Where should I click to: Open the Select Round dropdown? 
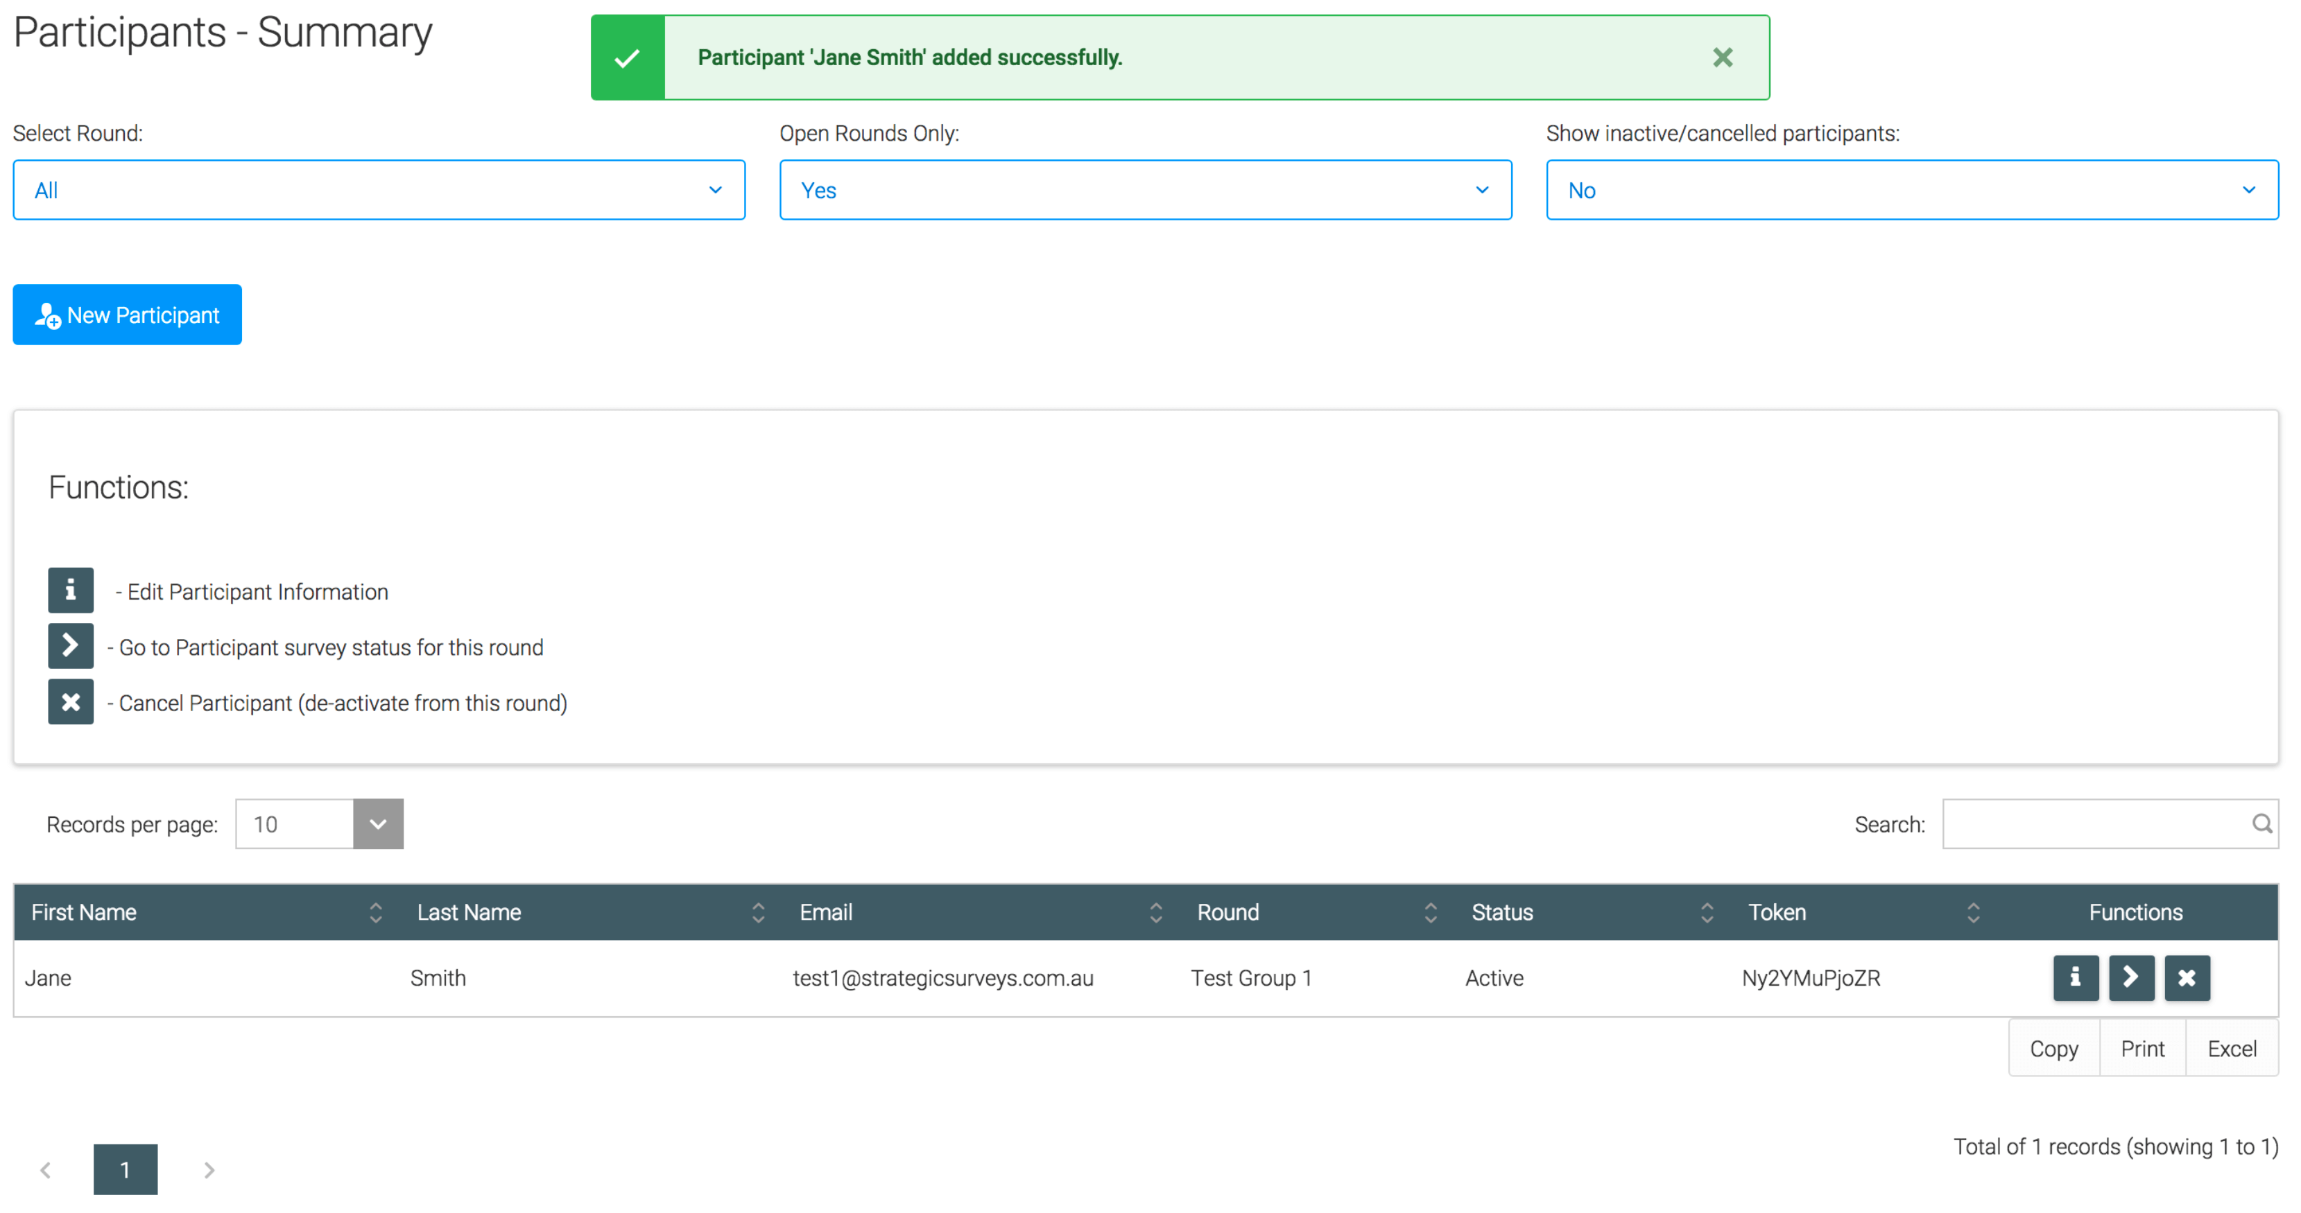379,190
